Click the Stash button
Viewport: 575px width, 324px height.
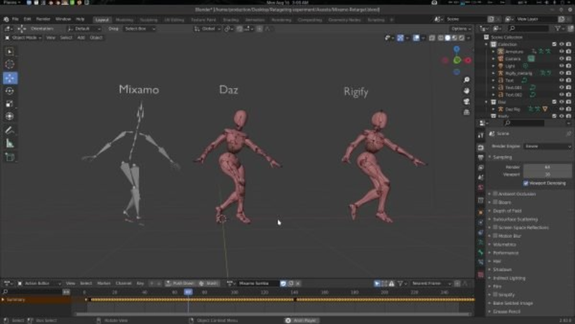pos(208,283)
